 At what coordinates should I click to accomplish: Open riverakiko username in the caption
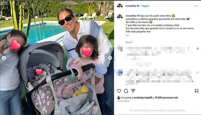[x=131, y=16]
